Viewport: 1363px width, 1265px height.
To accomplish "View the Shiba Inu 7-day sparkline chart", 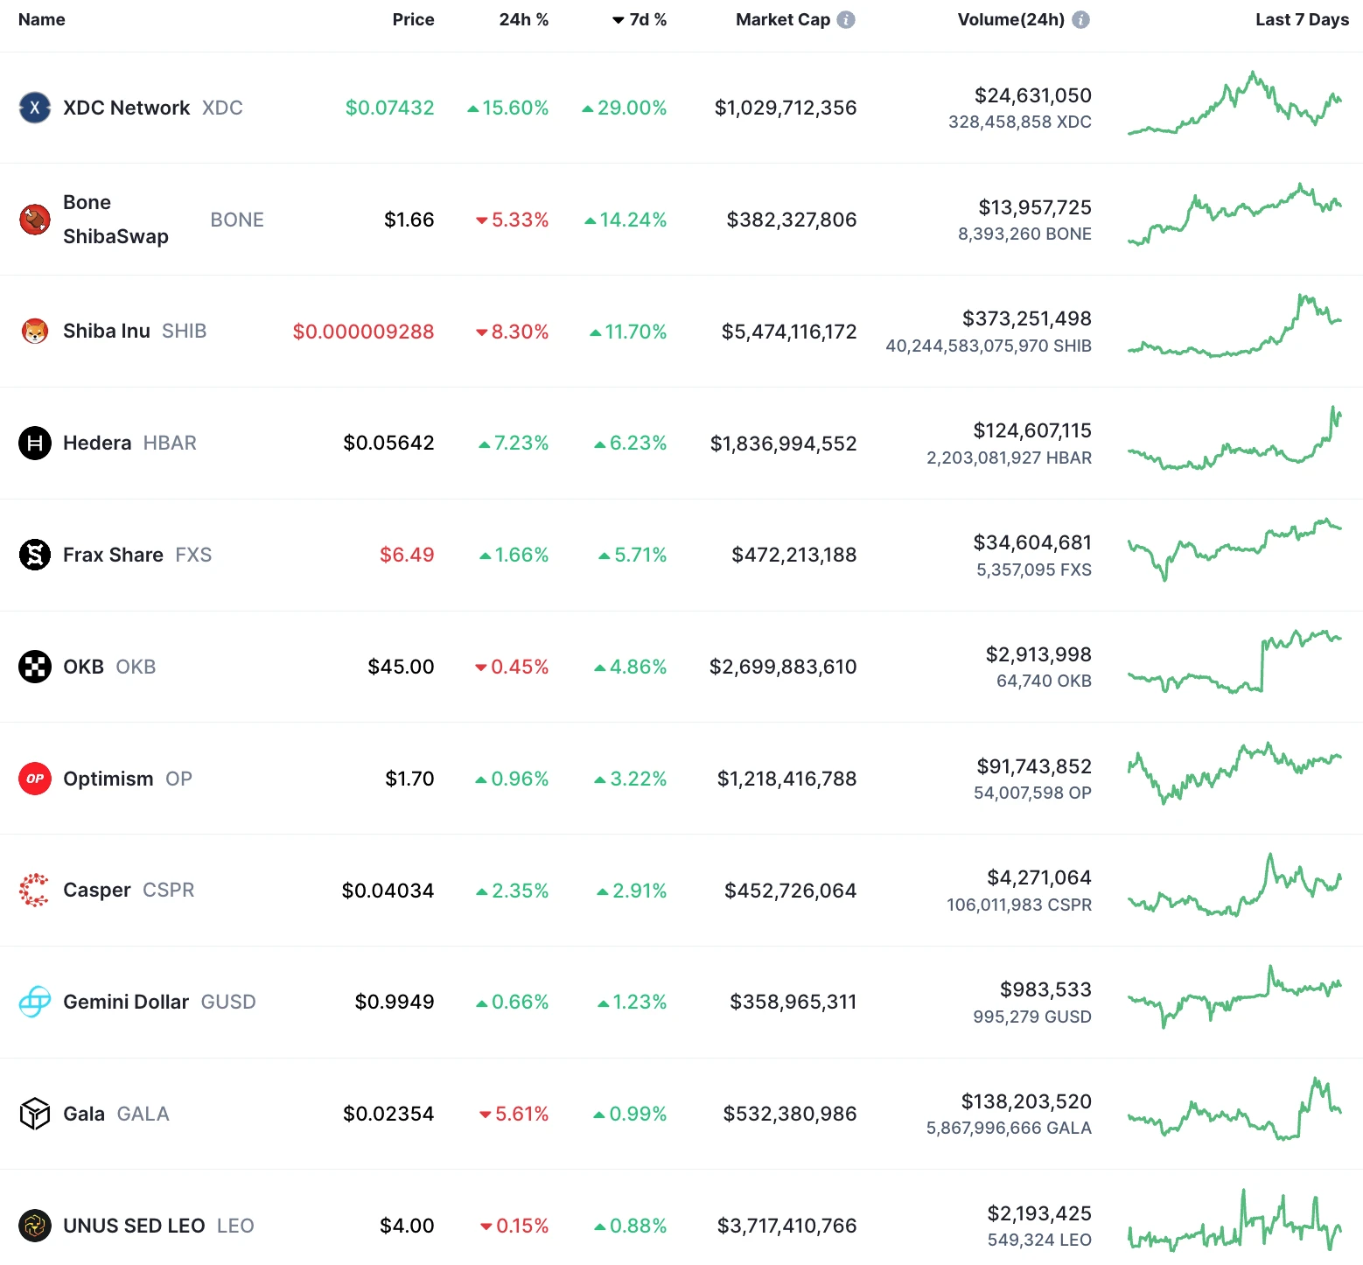I will [1234, 325].
